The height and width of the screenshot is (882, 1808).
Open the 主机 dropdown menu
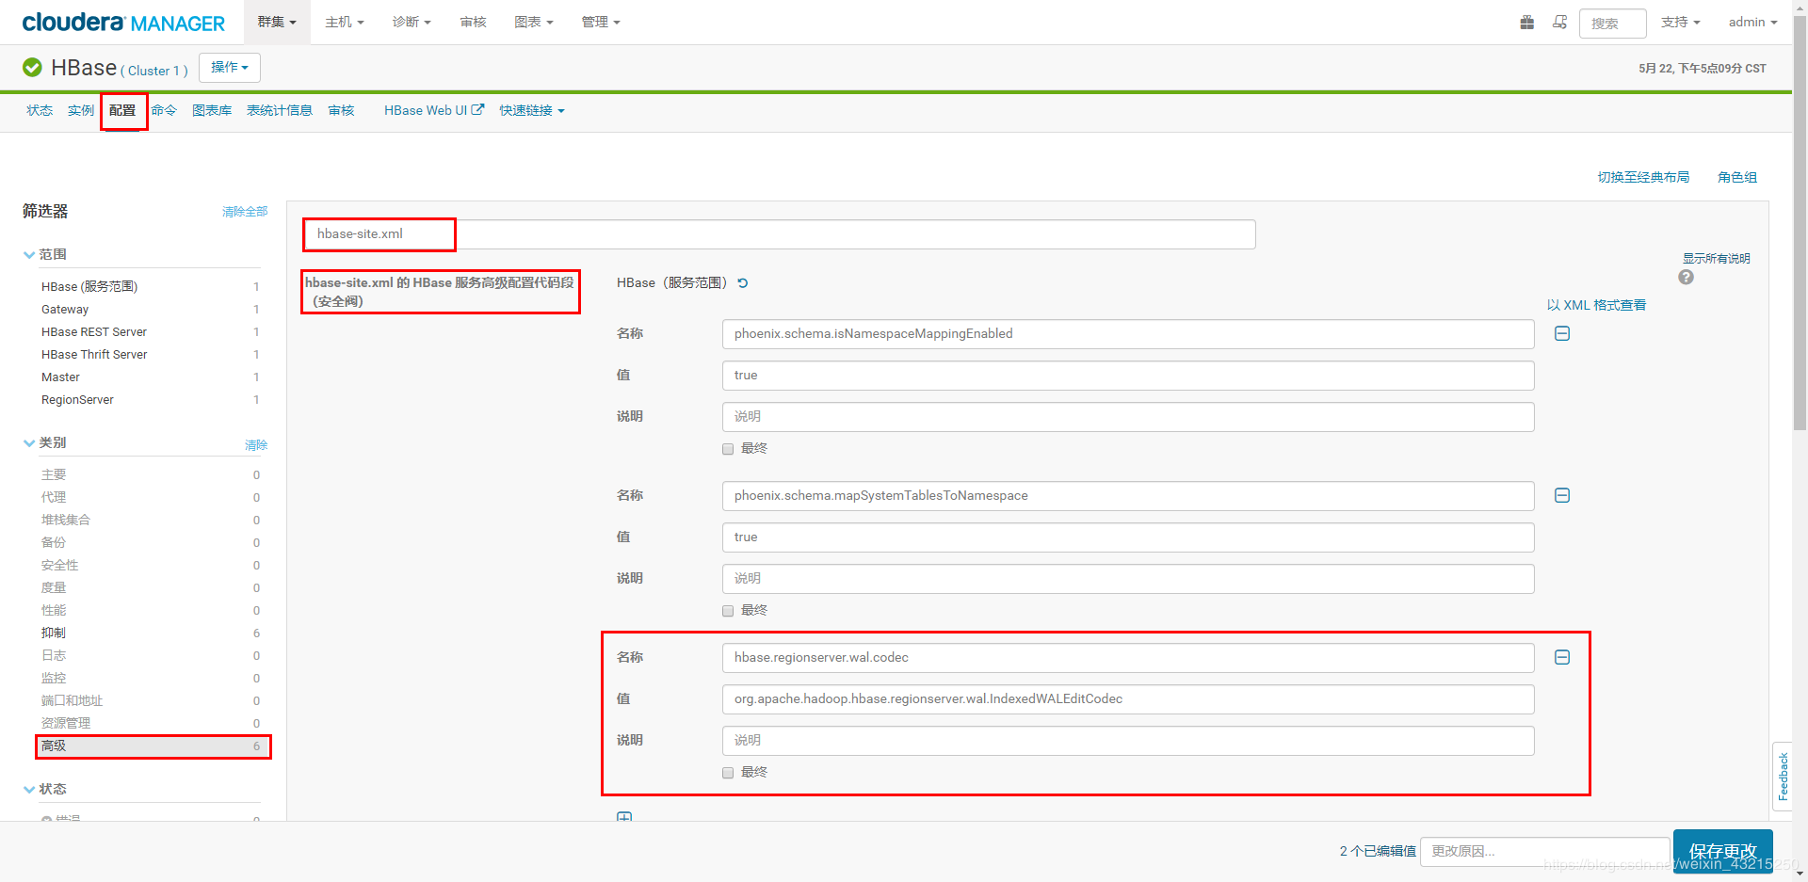[x=345, y=22]
